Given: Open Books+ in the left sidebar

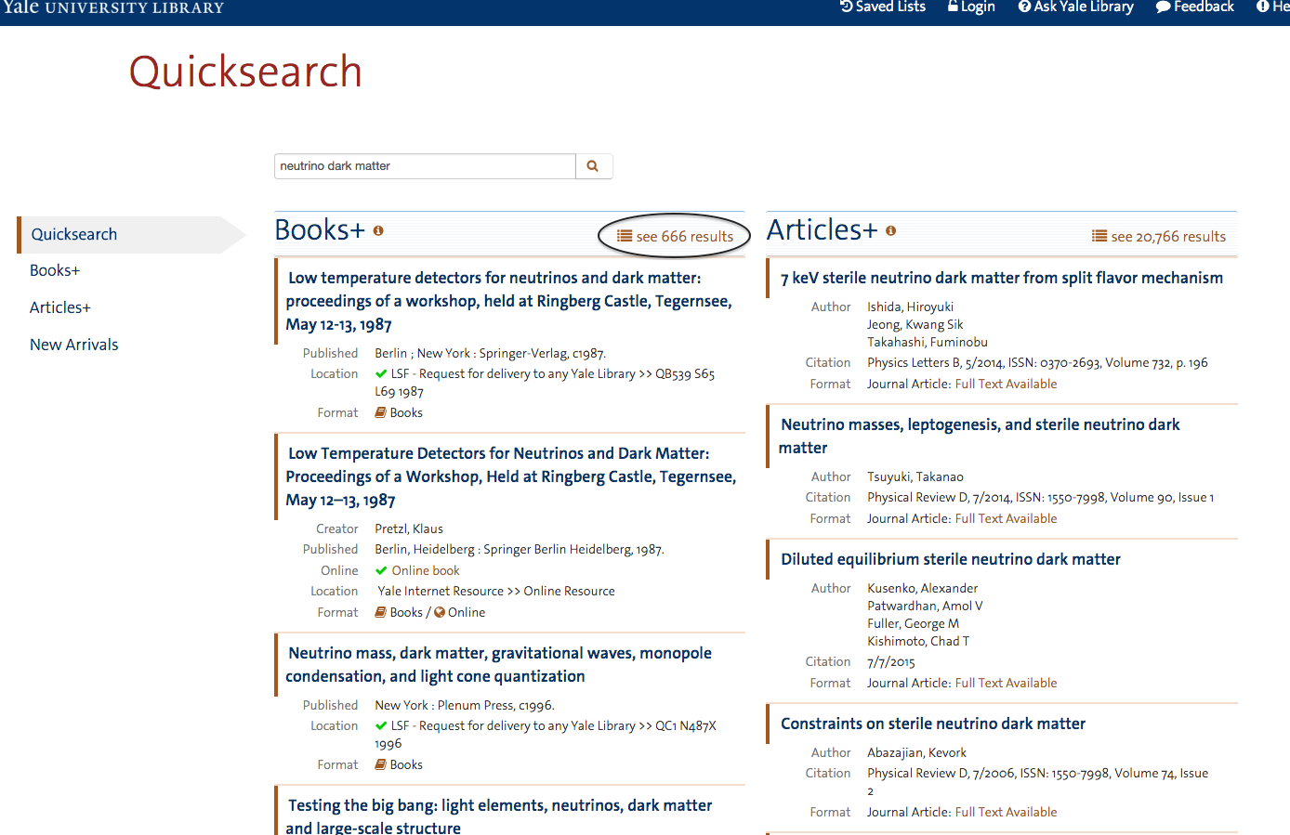Looking at the screenshot, I should [55, 270].
